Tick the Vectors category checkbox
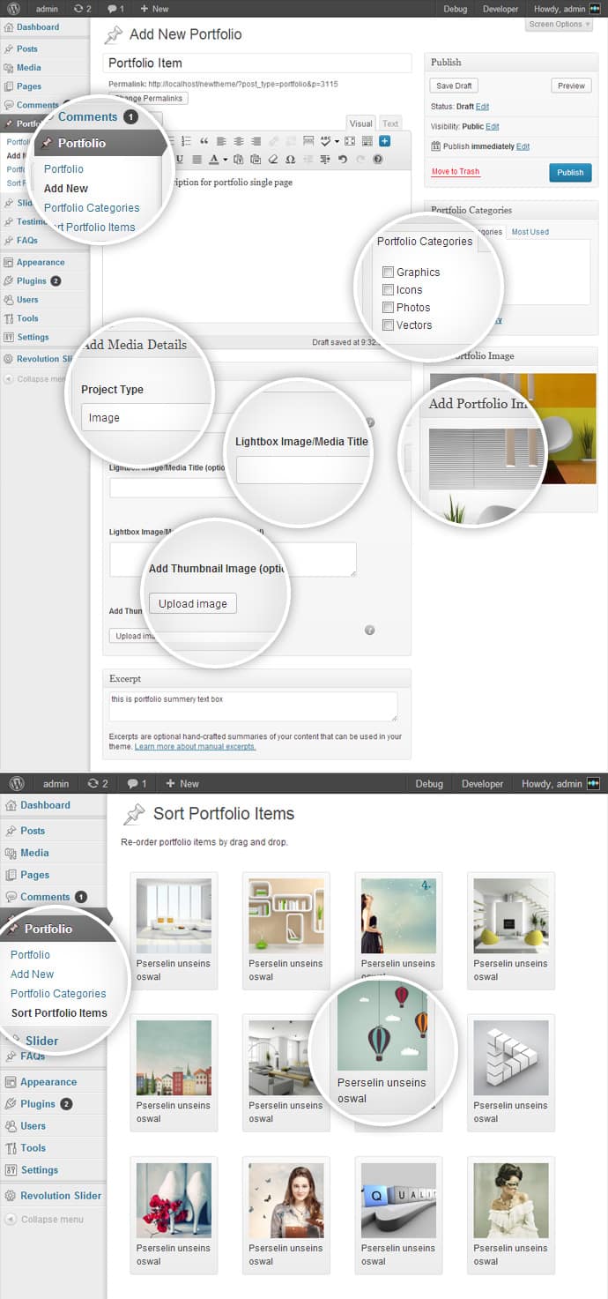The image size is (608, 1299). 388,325
